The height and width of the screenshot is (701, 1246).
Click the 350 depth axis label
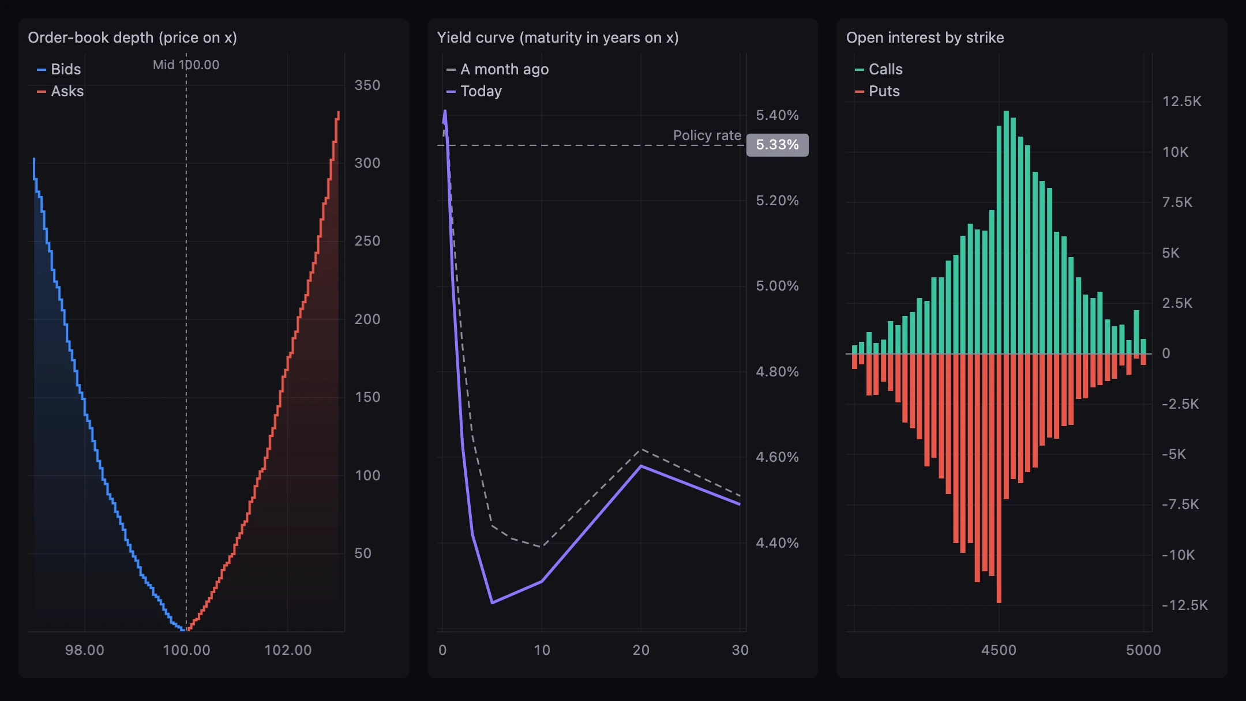pos(367,85)
